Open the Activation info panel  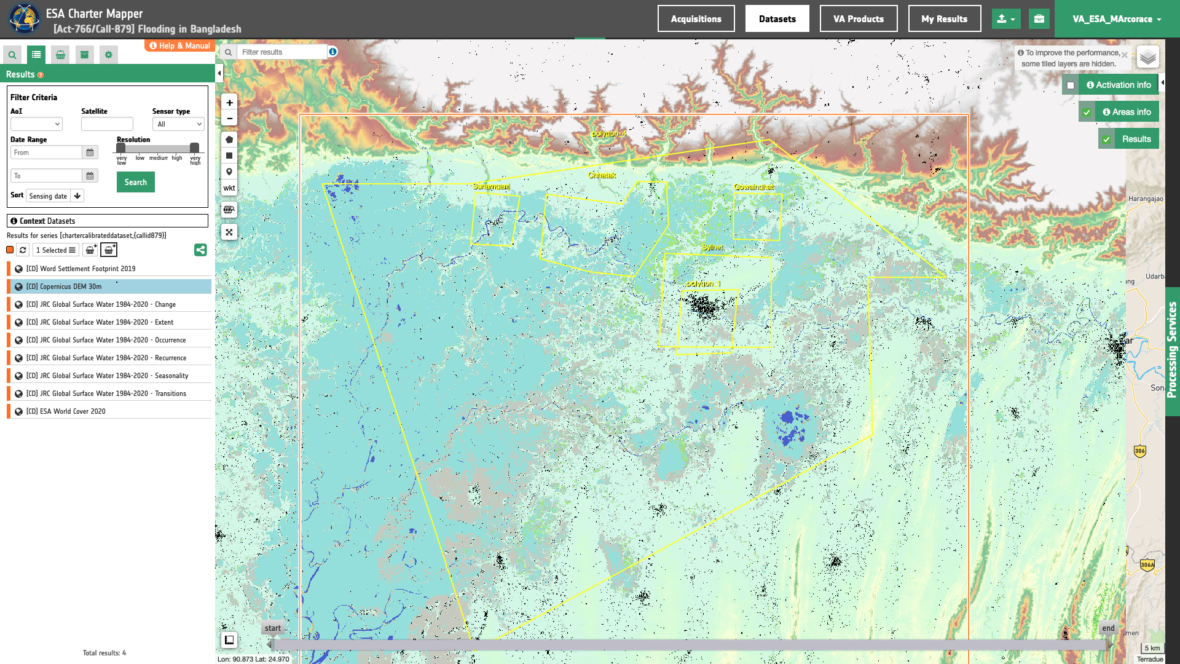coord(1119,85)
